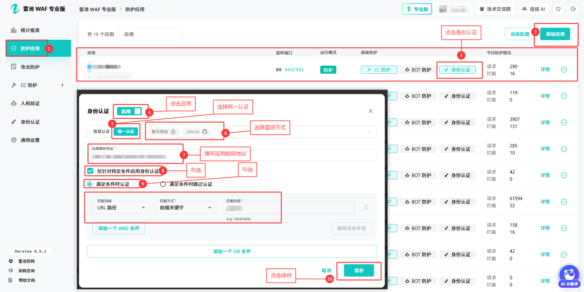
Task: Close the 身份认证 dialog with X
Action: [370, 111]
